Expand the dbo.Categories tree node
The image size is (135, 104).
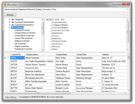coord(9,20)
